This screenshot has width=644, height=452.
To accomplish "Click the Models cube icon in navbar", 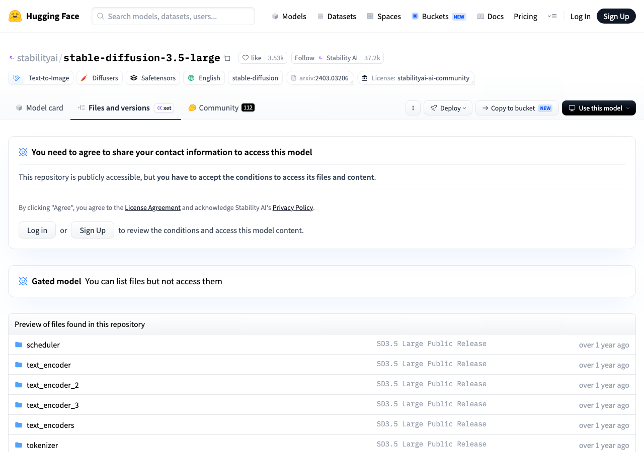I will click(x=275, y=16).
